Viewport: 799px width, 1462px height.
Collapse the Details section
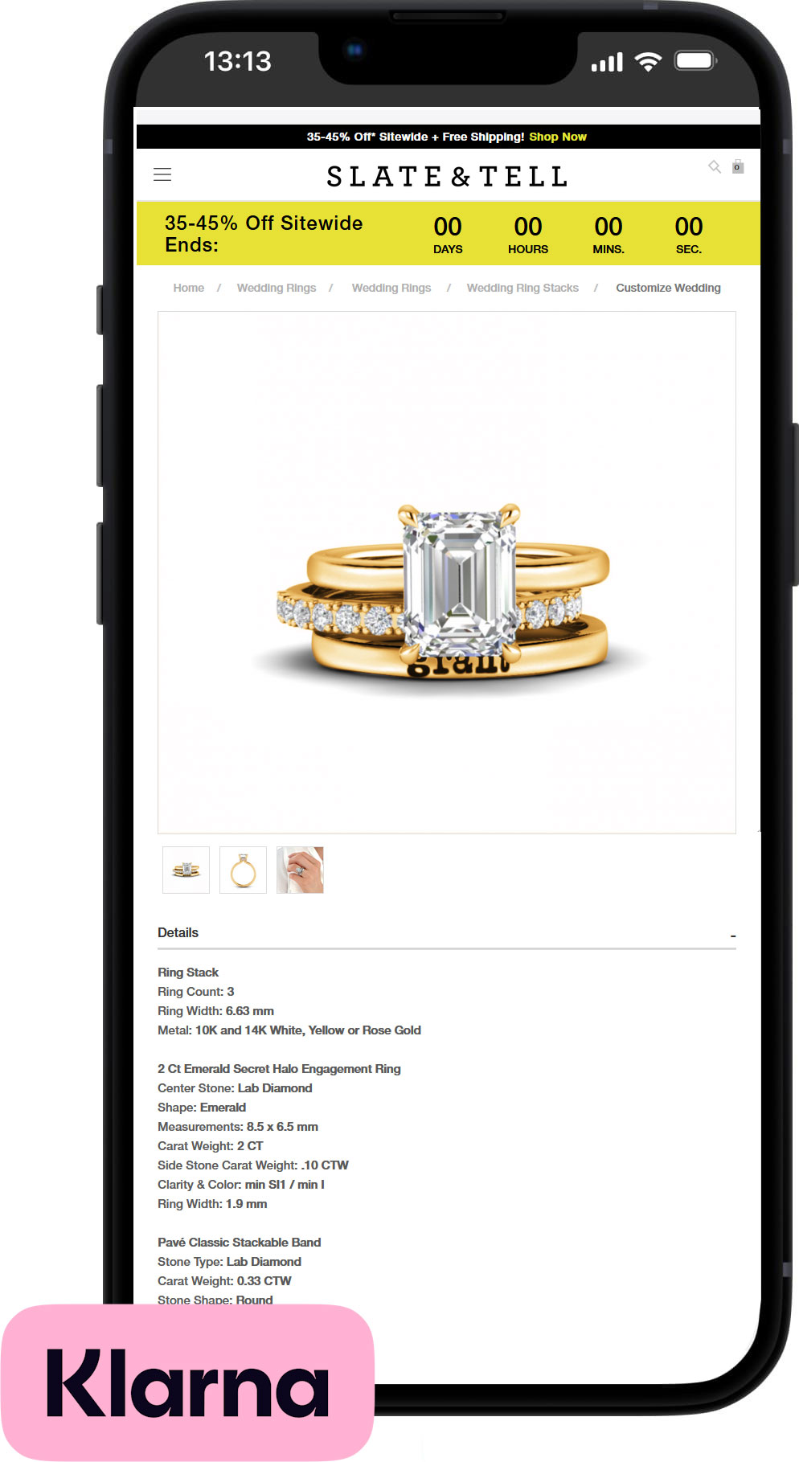pos(733,936)
